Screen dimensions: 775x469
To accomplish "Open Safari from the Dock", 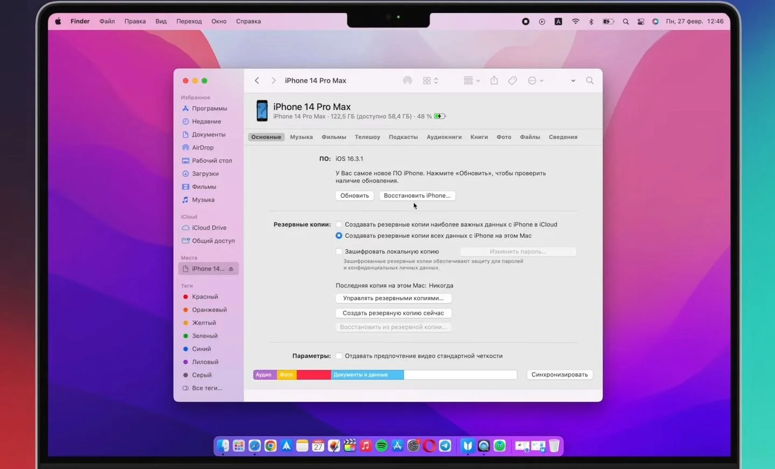I will 255,446.
